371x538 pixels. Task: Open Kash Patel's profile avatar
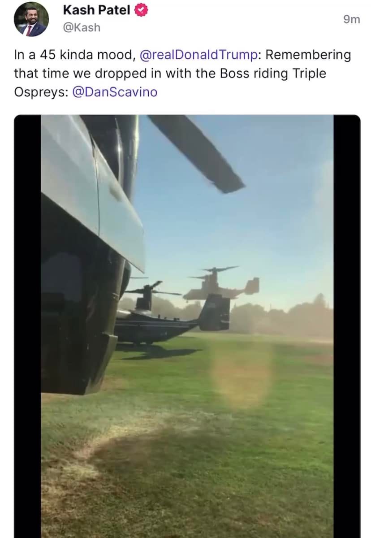(x=31, y=19)
